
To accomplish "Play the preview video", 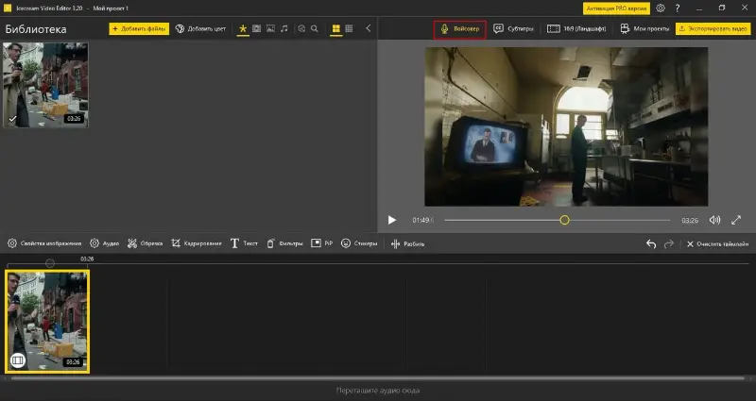I will coord(392,220).
